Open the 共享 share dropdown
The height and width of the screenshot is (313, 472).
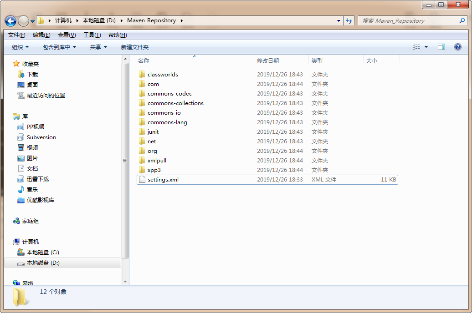98,47
